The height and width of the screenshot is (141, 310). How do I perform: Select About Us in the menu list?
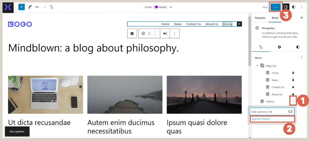(x=277, y=94)
